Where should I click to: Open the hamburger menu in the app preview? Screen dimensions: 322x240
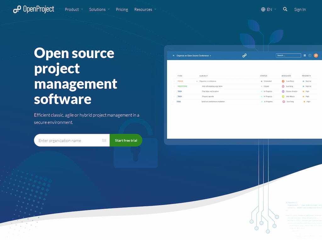tap(174, 56)
